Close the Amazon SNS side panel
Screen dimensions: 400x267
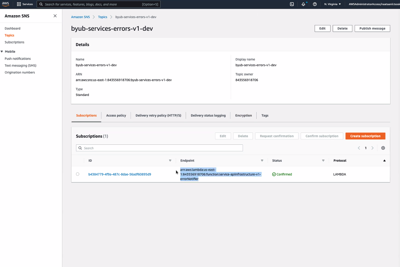[55, 16]
